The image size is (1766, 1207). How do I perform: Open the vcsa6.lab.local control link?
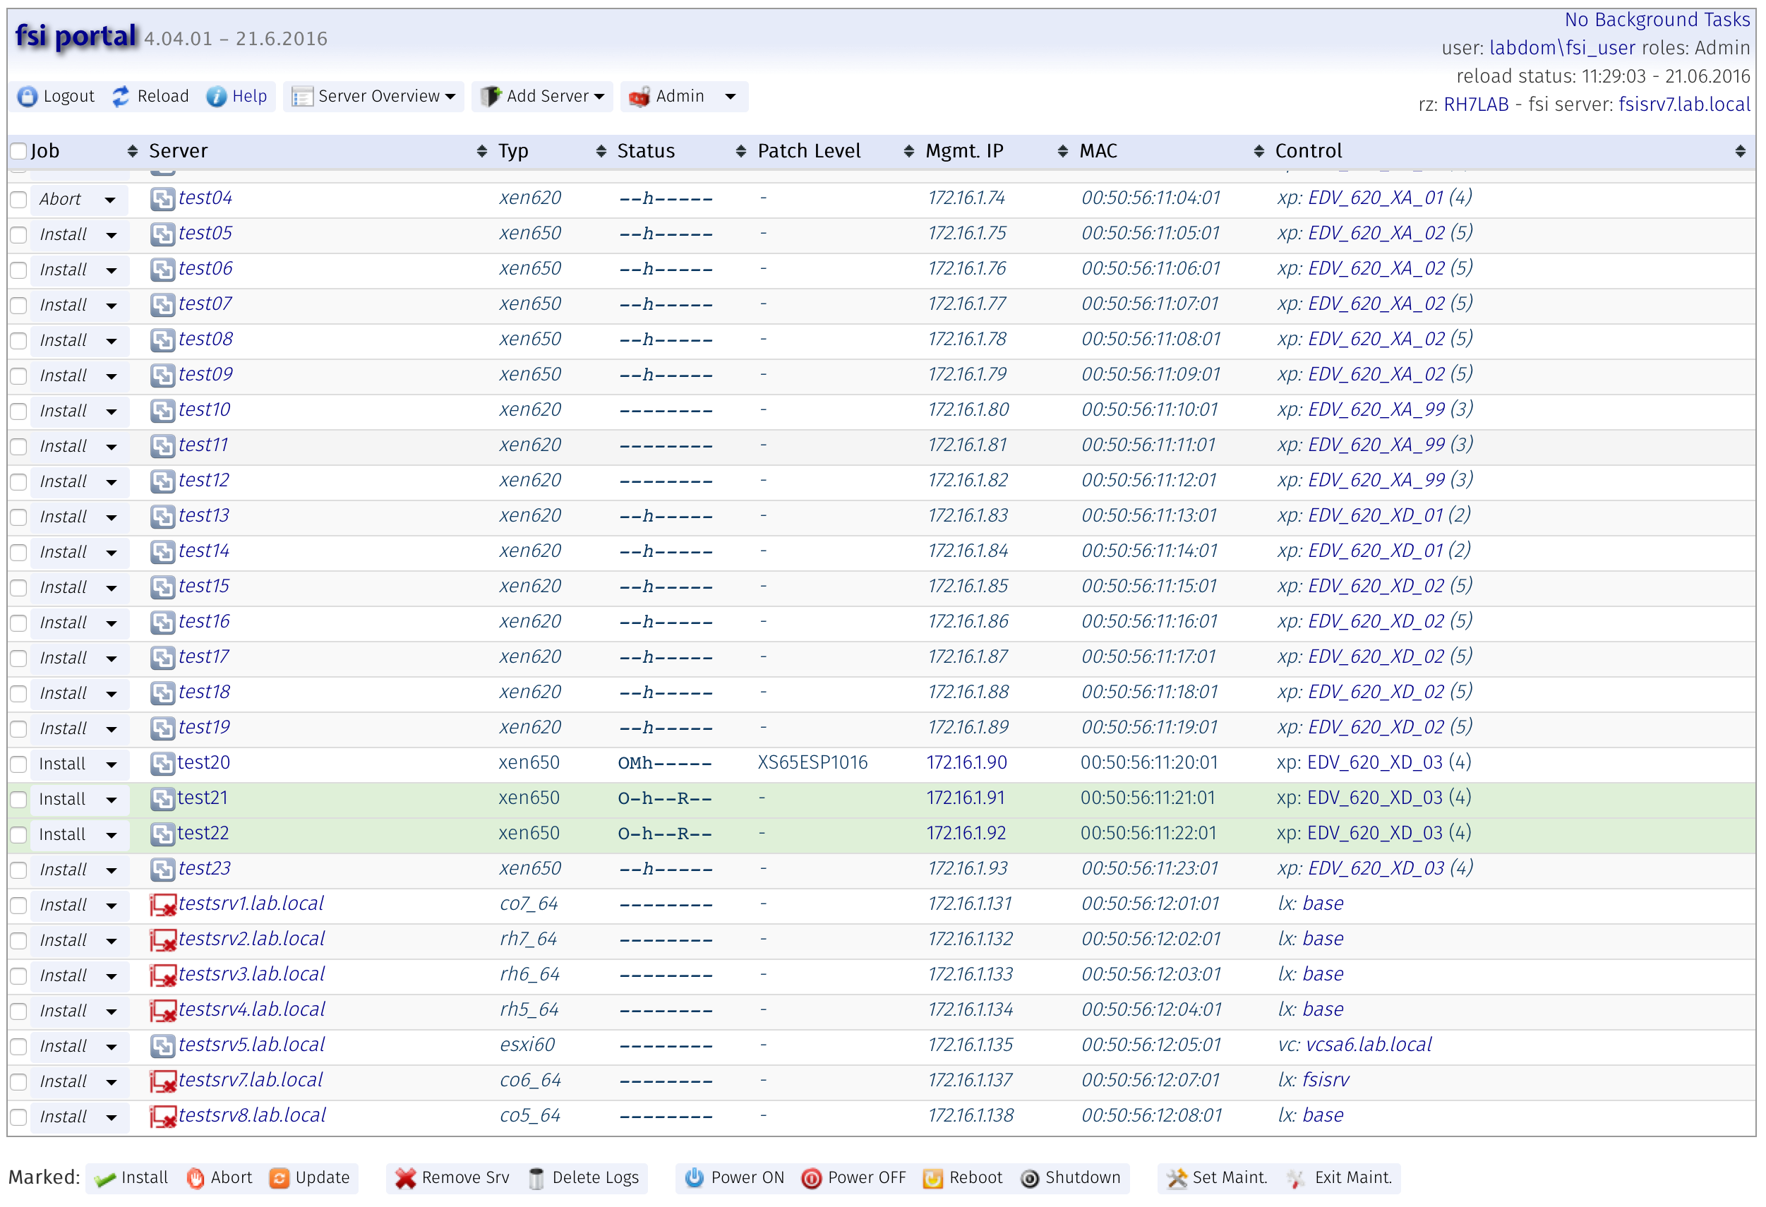click(1369, 1045)
